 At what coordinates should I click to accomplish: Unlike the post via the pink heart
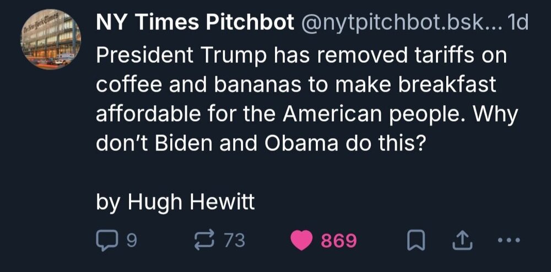301,241
